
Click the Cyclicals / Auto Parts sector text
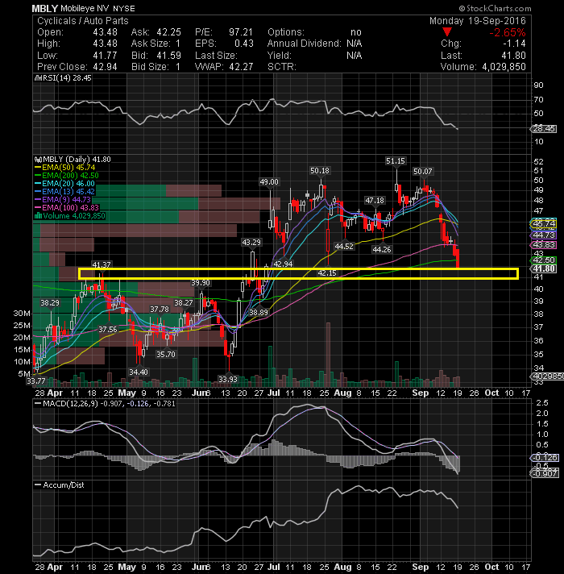[x=83, y=21]
